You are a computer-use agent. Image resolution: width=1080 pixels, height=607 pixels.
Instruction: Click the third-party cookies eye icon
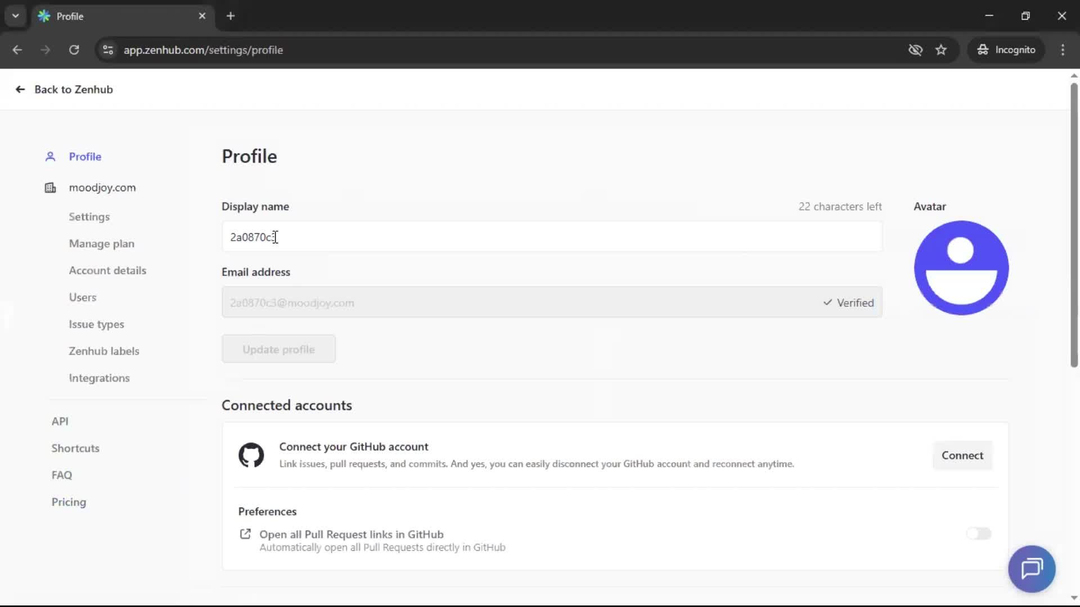click(916, 49)
